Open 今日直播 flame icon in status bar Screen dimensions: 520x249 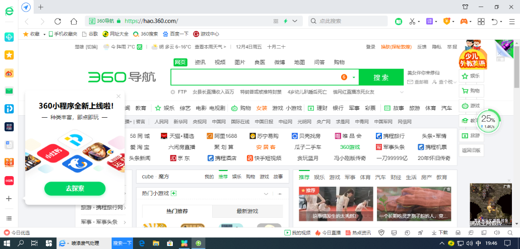pos(328,233)
